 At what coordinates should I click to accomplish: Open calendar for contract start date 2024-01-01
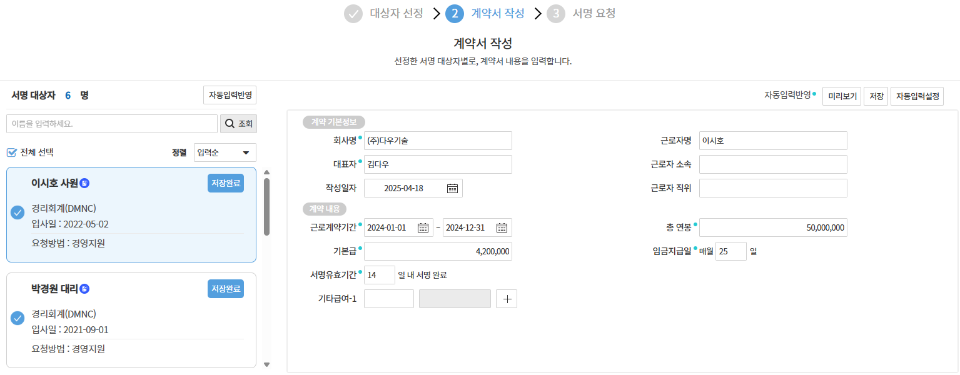tap(423, 227)
